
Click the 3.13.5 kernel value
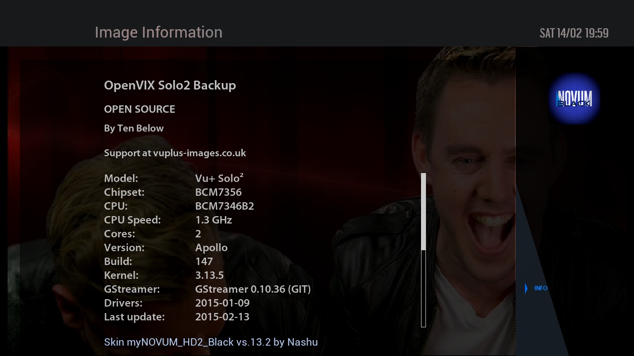pyautogui.click(x=210, y=275)
